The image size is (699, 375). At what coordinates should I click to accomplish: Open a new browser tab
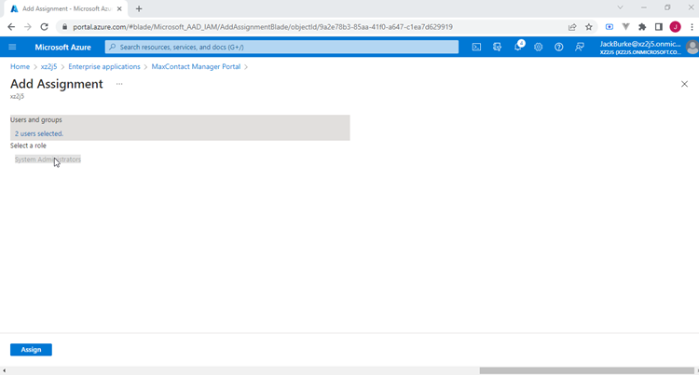coord(139,9)
